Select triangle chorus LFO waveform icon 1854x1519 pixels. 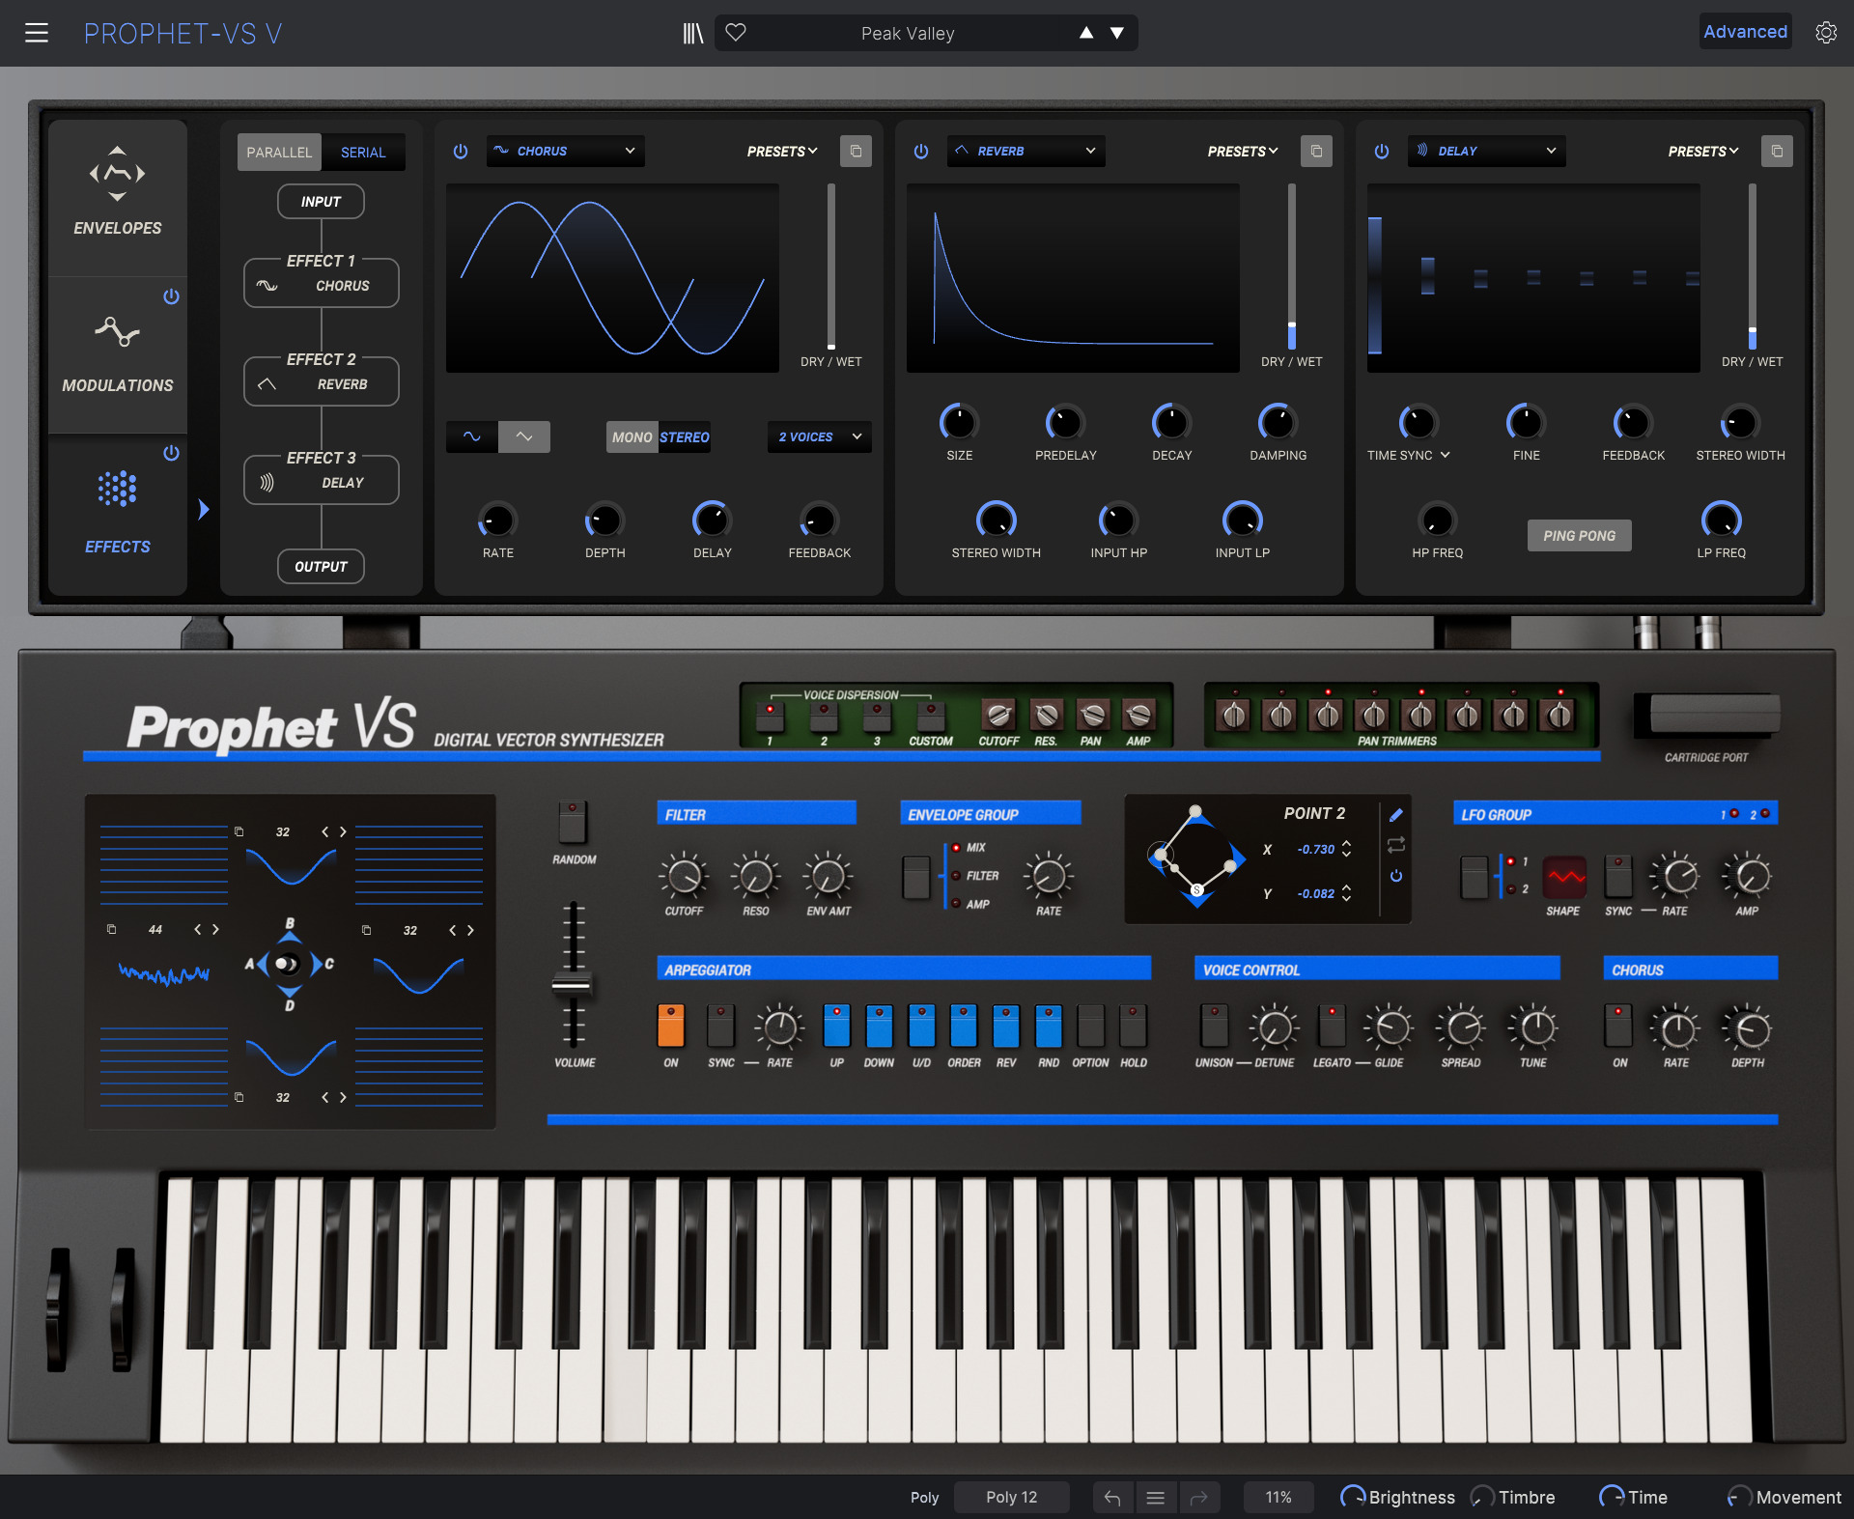pos(524,436)
